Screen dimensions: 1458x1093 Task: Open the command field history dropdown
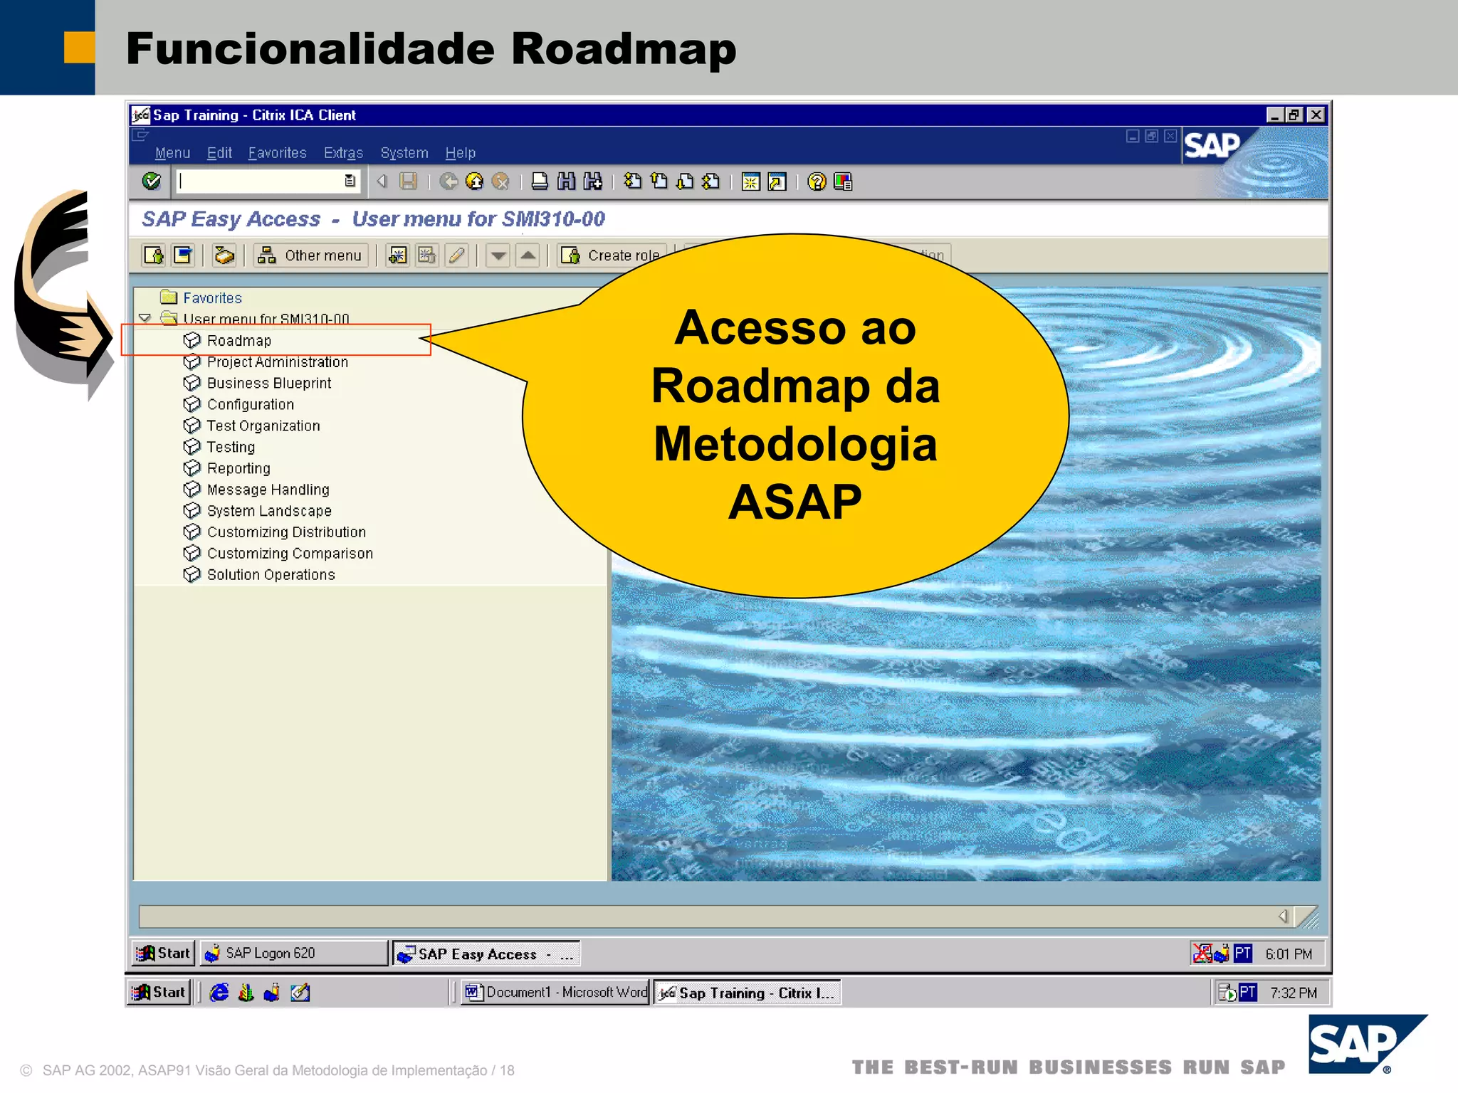click(x=350, y=181)
